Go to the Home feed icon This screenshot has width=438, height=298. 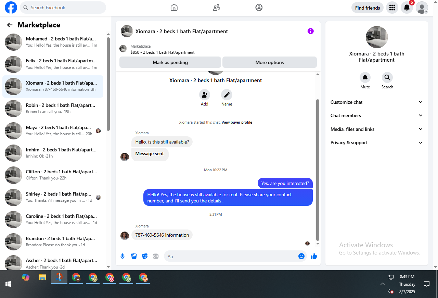[x=174, y=8]
